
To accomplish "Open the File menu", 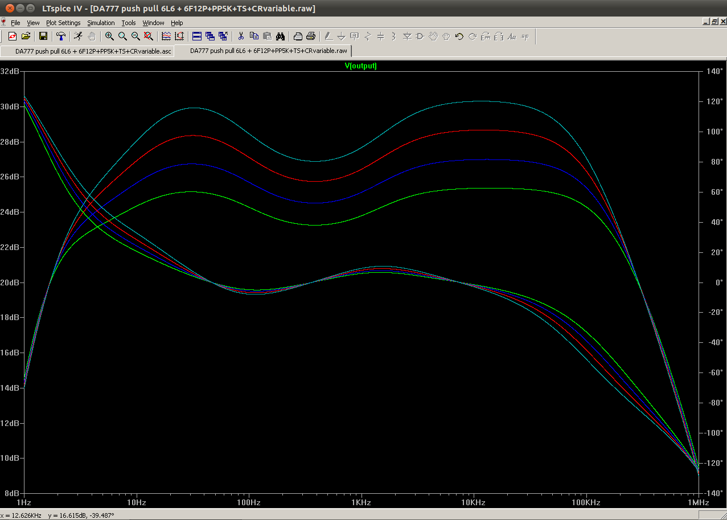I will 15,23.
